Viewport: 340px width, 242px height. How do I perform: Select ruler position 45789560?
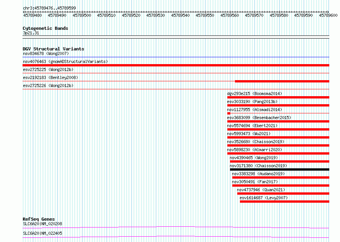(230, 16)
